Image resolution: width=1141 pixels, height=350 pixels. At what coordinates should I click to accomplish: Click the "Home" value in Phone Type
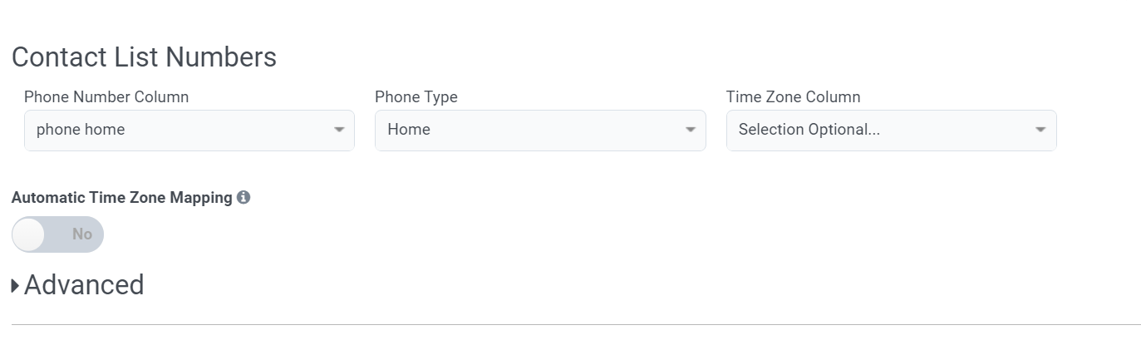pos(409,130)
